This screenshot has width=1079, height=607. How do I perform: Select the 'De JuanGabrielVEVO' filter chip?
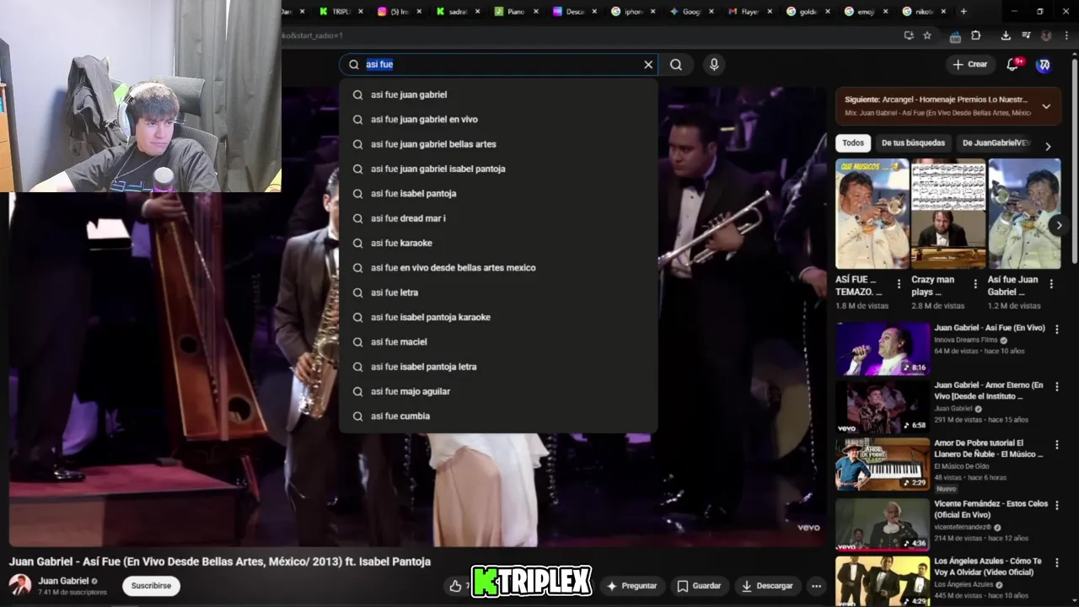point(996,143)
